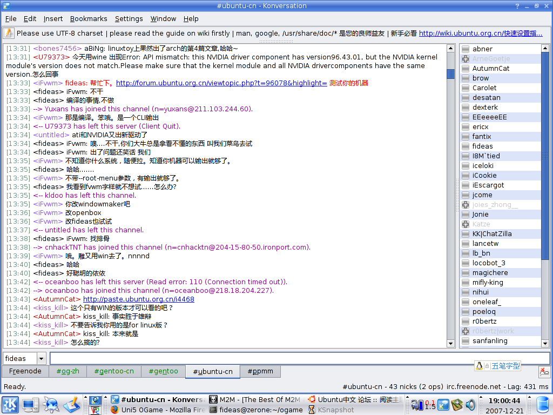The image size is (553, 415).
Task: Switch to the #gentoo channel tab
Action: pyautogui.click(x=163, y=371)
